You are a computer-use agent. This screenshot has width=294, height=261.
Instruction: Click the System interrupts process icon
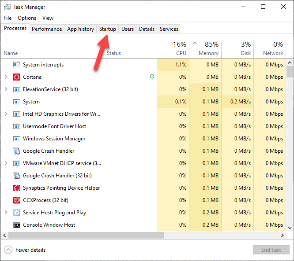tap(17, 65)
